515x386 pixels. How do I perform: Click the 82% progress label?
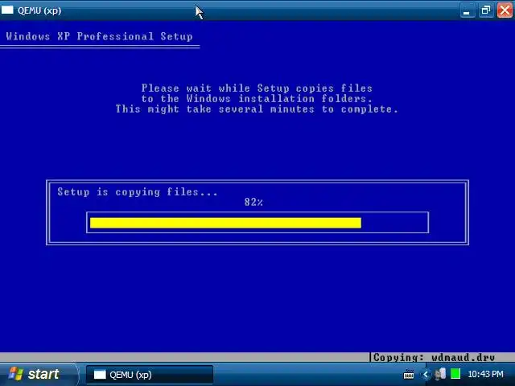[253, 202]
